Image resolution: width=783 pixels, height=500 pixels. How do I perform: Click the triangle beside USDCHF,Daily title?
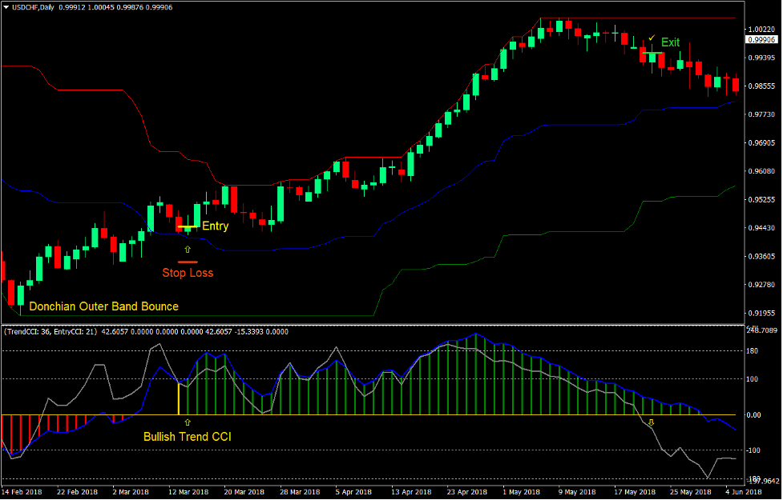pyautogui.click(x=6, y=7)
